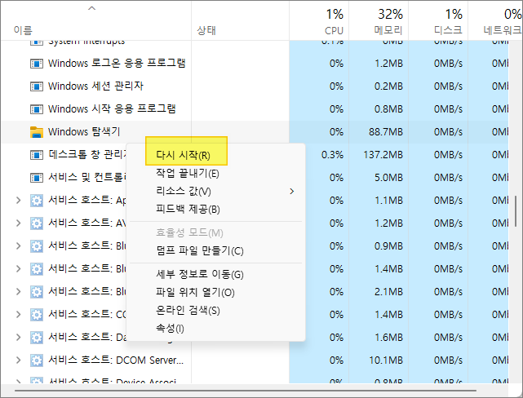Click the Windows 세션 관리자 process icon
This screenshot has height=398, width=523.
(37, 86)
